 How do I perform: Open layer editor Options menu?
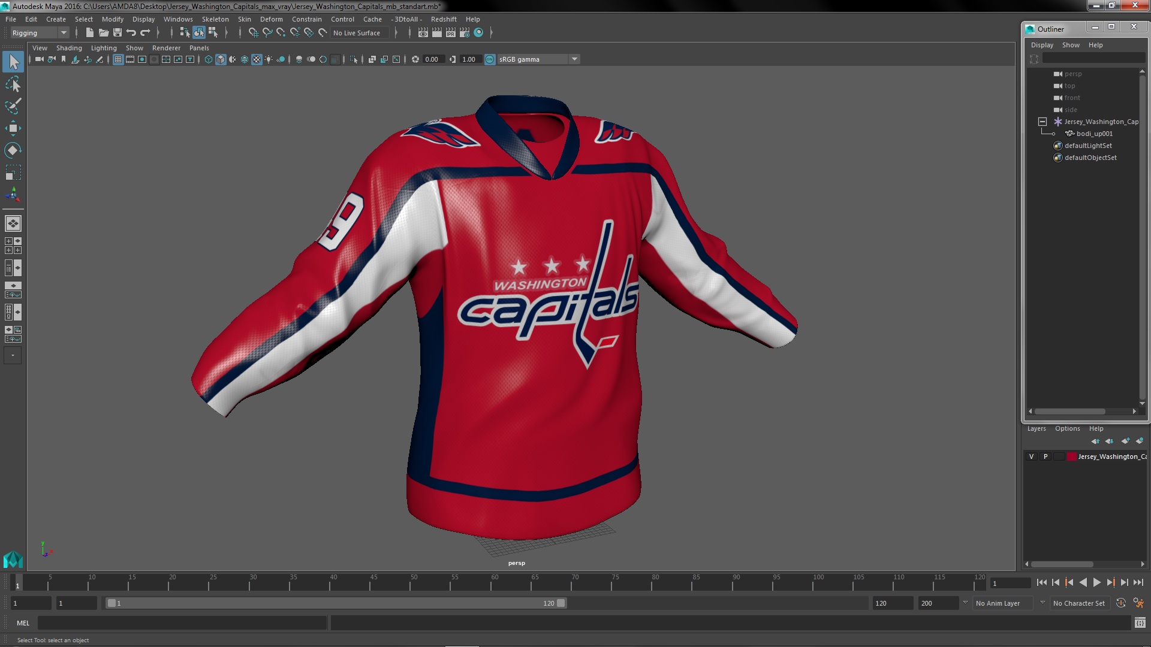[x=1067, y=428]
